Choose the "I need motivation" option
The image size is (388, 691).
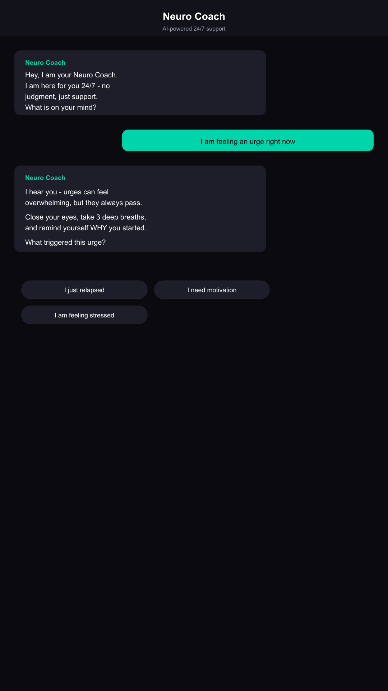point(212,290)
